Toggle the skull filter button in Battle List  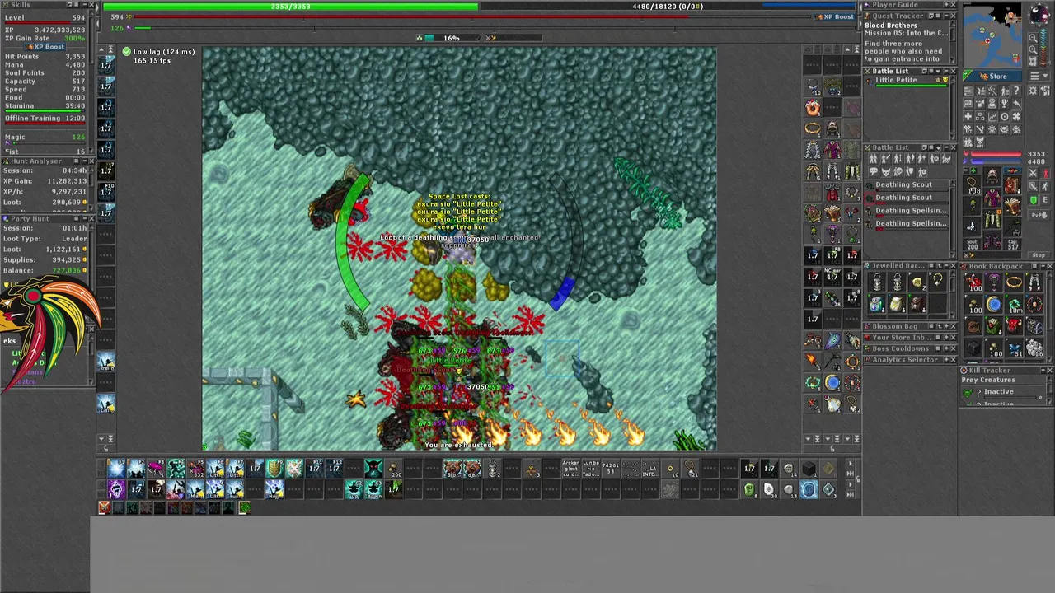click(x=898, y=171)
